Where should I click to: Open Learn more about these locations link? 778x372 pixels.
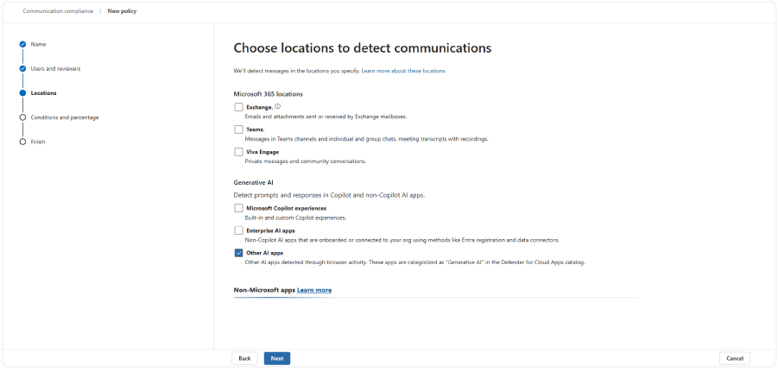403,71
